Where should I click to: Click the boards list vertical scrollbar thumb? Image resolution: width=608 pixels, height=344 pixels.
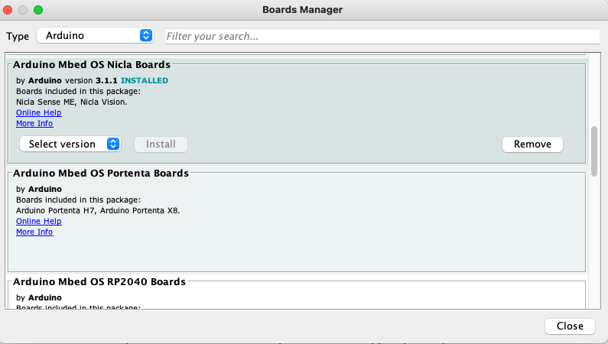(x=594, y=151)
